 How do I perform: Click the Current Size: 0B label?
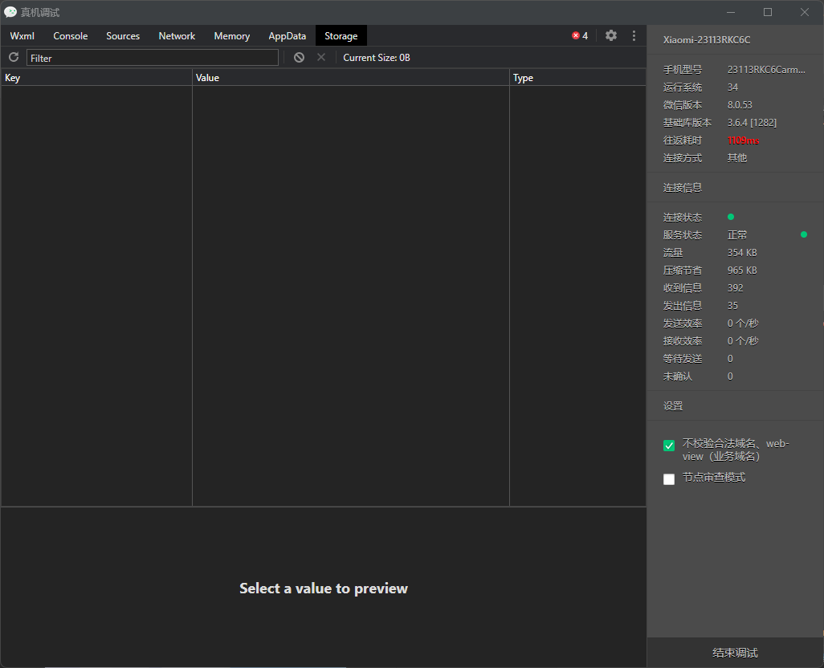click(x=377, y=58)
